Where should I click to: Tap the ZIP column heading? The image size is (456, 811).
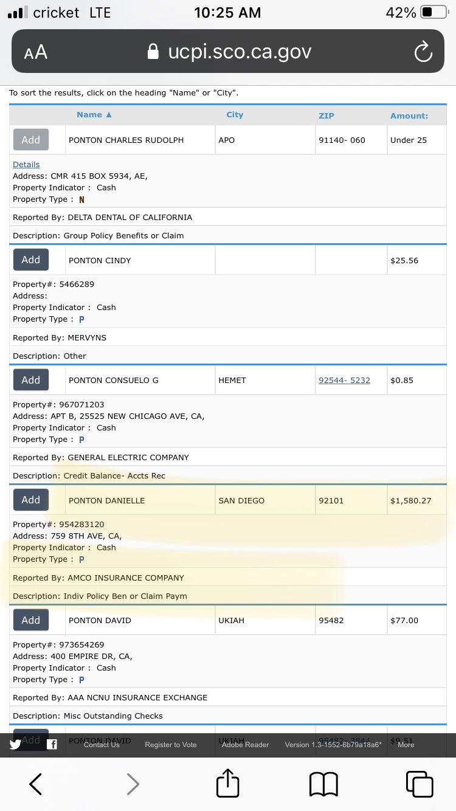coord(326,116)
